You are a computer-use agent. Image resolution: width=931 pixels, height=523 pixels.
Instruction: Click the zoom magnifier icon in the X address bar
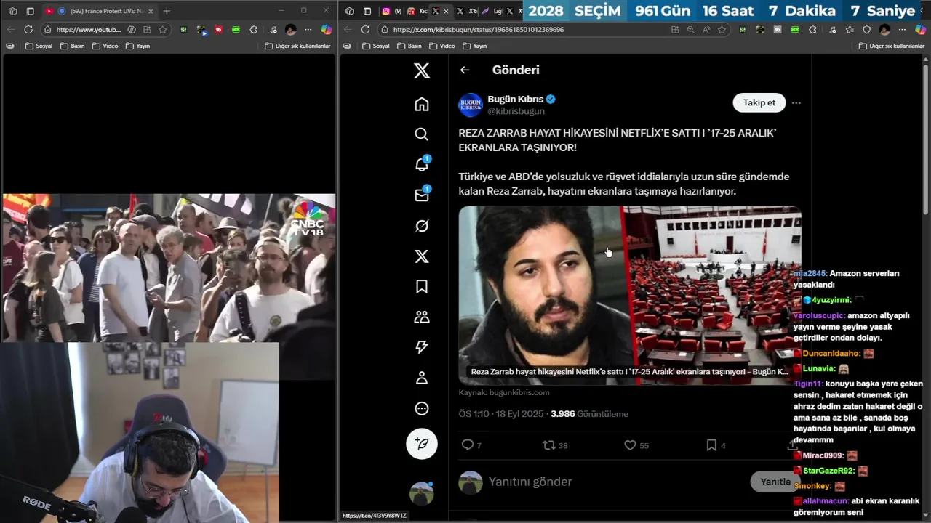(691, 30)
